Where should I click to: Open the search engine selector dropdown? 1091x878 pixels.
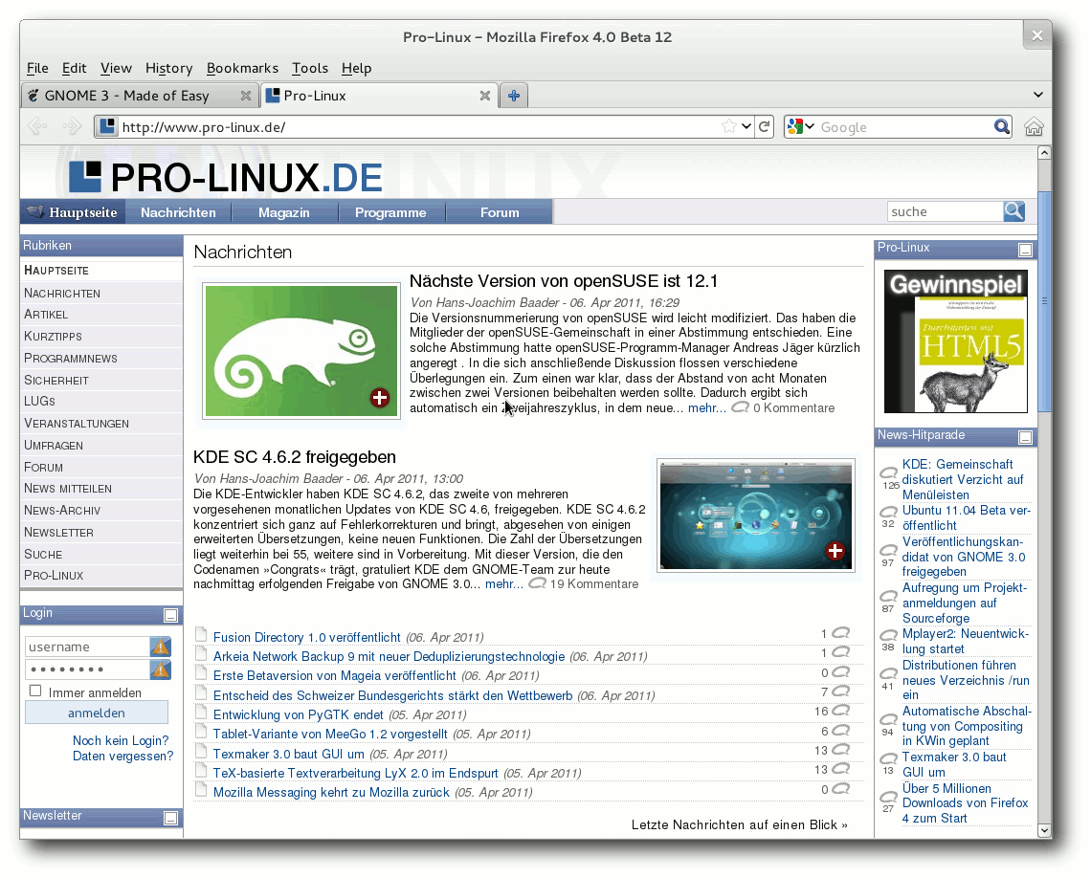pos(810,126)
